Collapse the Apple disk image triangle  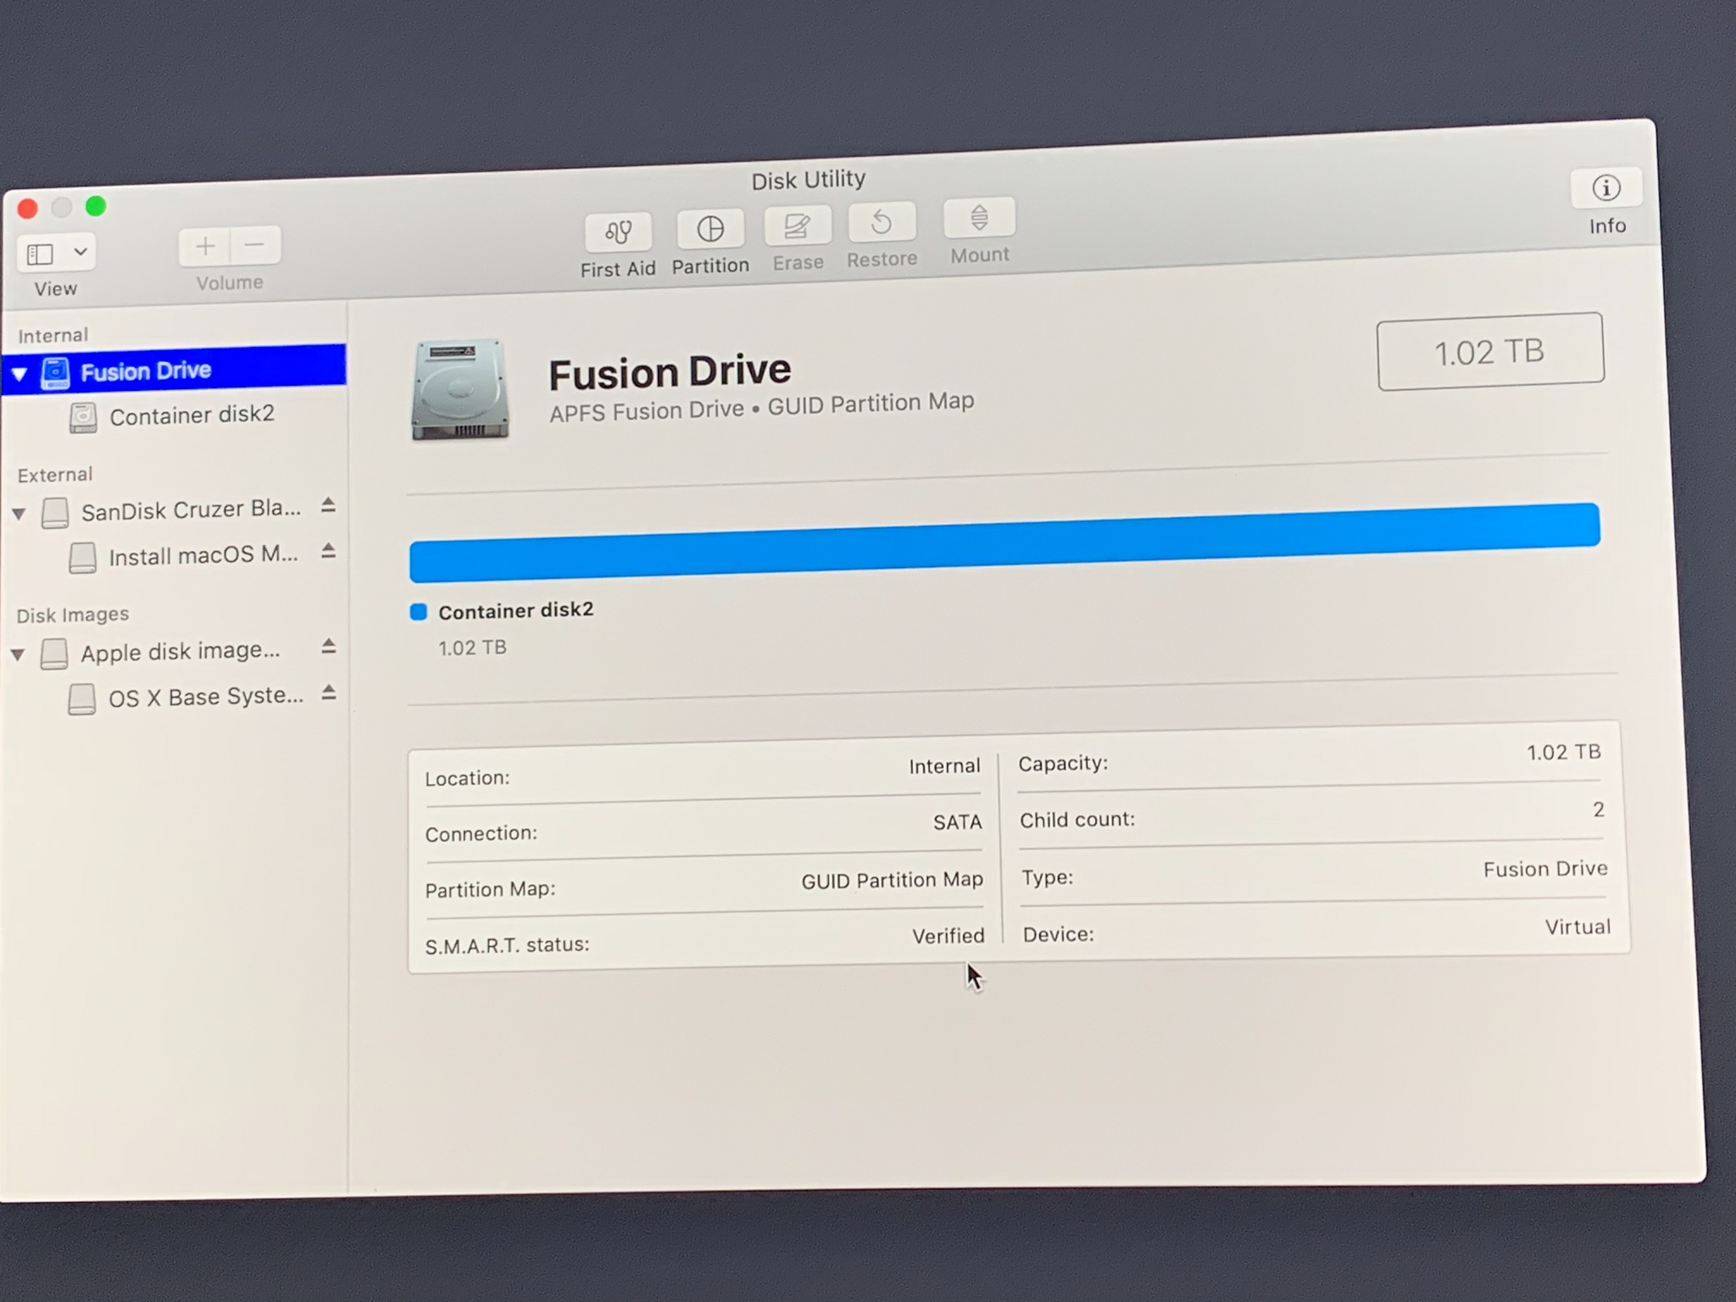[x=18, y=655]
